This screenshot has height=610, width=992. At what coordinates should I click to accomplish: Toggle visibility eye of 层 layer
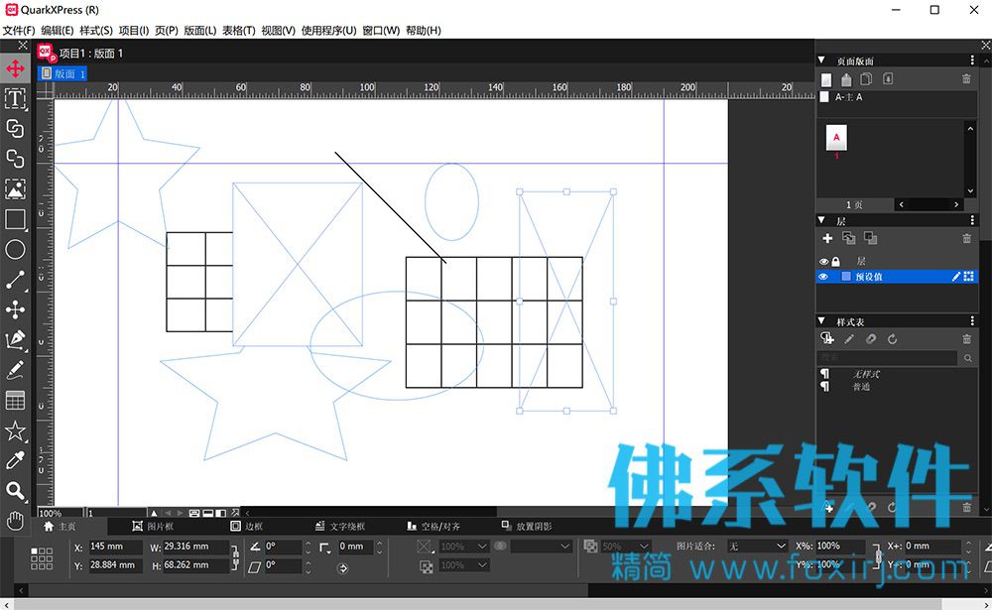click(x=823, y=261)
